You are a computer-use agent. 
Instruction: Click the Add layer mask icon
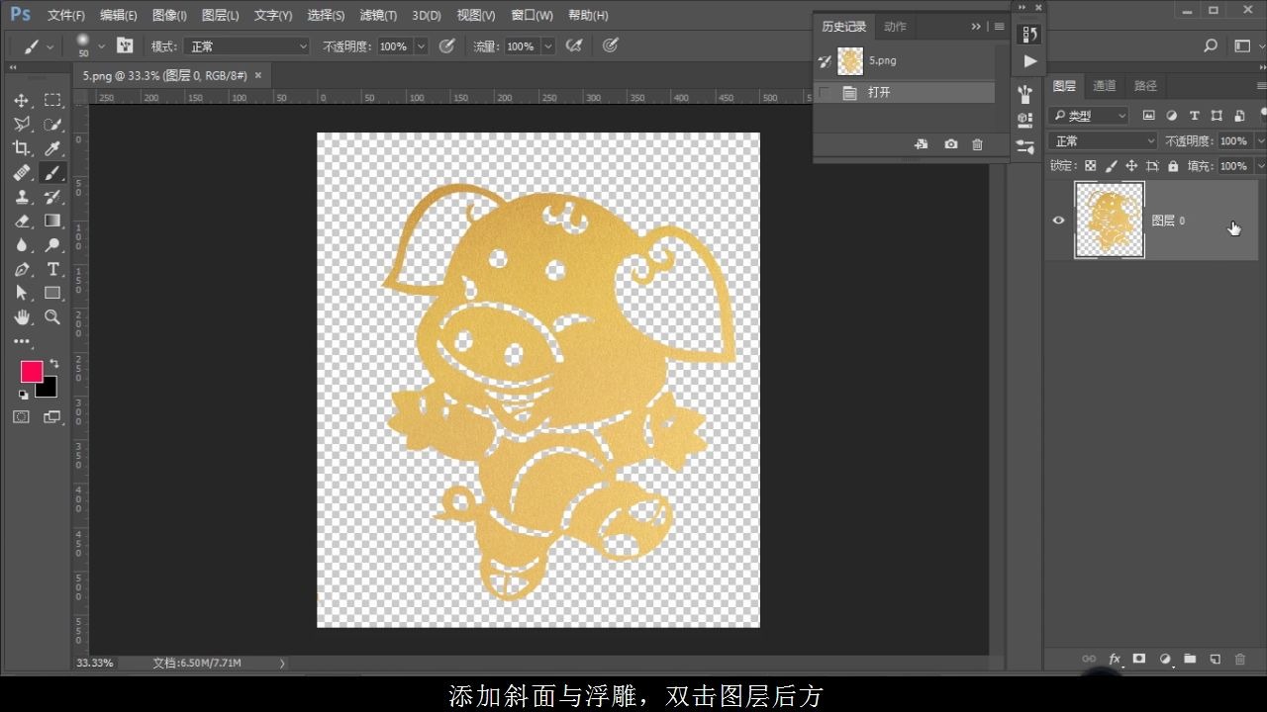[x=1138, y=659]
